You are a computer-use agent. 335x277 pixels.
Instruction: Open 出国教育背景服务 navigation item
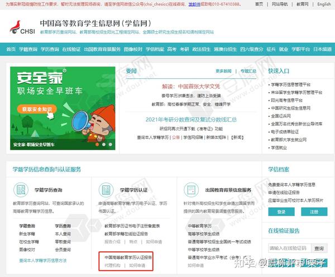[102, 49]
